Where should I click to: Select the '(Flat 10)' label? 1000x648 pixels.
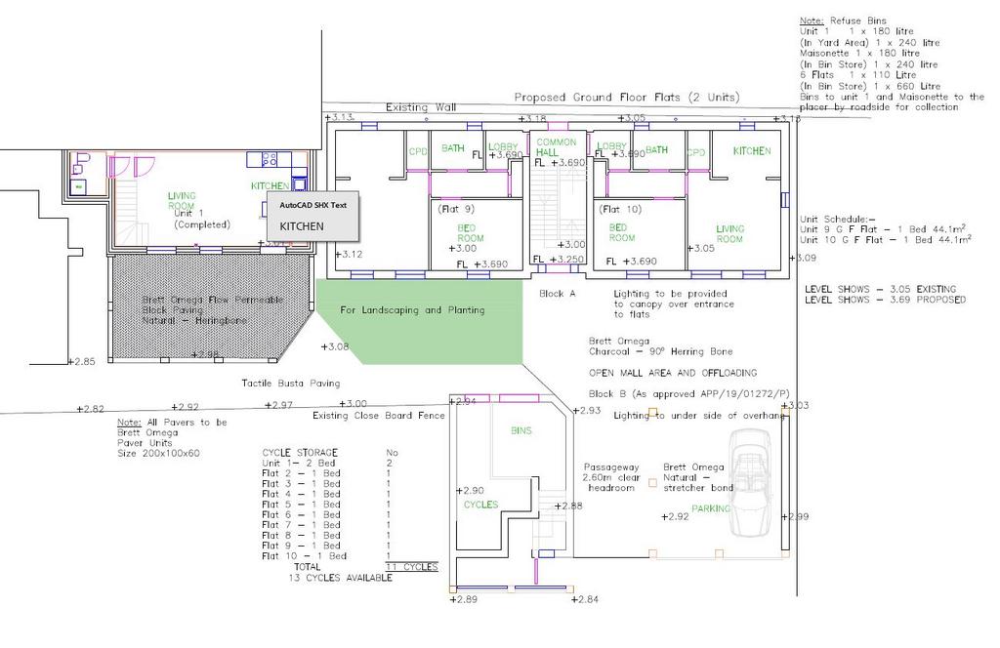click(620, 209)
